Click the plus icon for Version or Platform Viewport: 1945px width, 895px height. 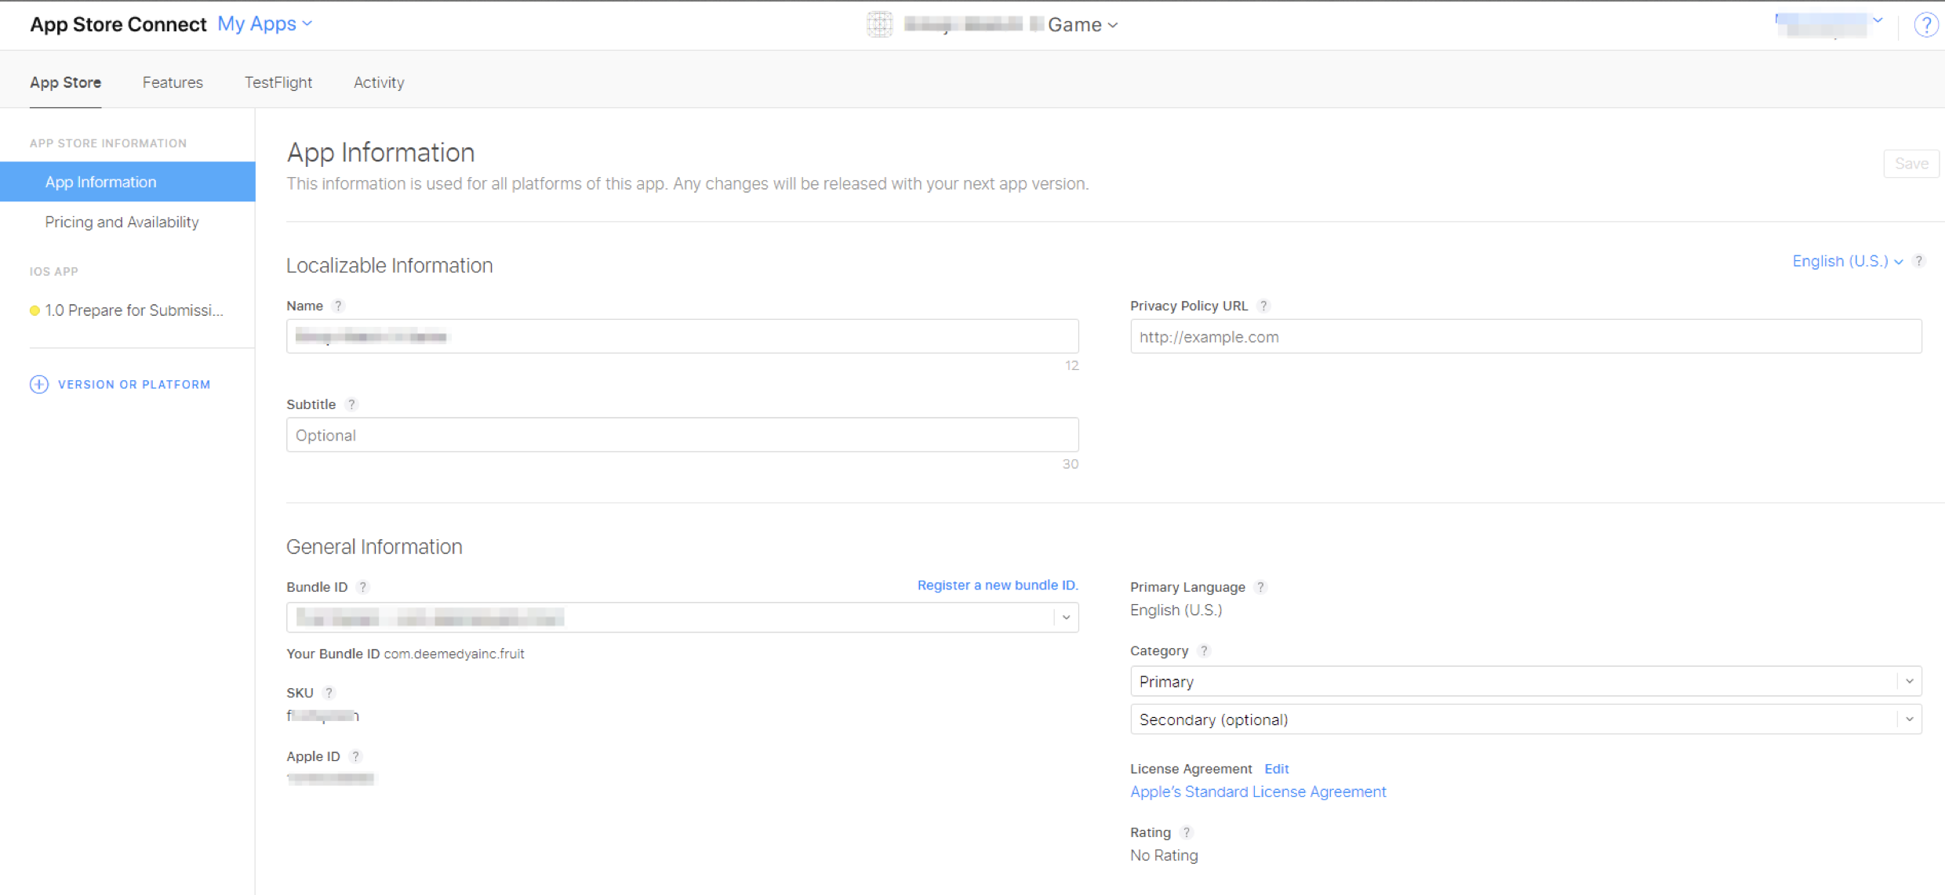coord(38,384)
